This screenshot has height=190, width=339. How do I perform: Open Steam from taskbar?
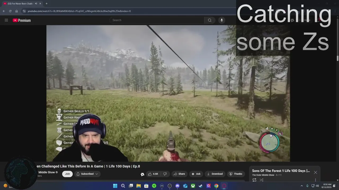pyautogui.click(x=201, y=186)
